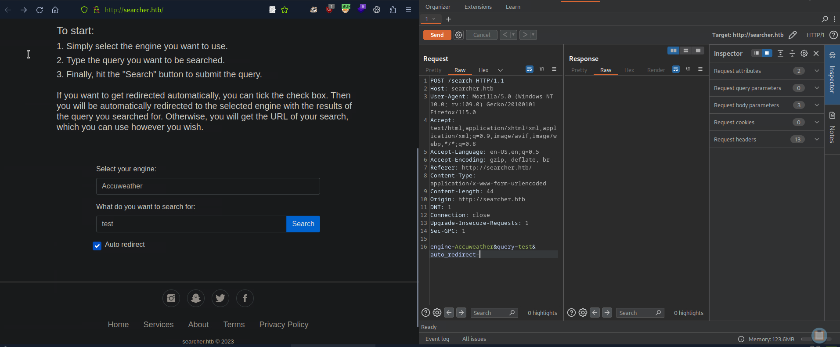Open Repeater request settings gear next to Send

(458, 35)
